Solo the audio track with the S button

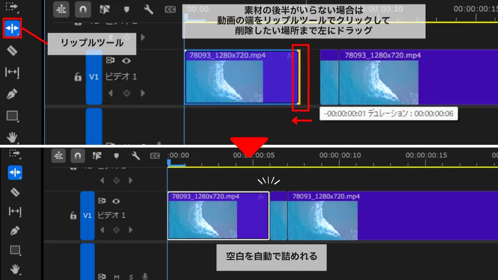[131, 277]
